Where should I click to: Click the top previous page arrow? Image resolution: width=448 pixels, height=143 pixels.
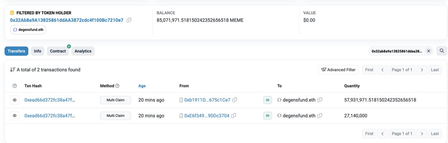point(382,70)
